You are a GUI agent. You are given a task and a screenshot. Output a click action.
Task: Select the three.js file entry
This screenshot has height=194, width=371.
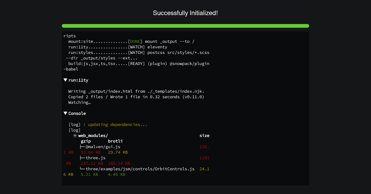pyautogui.click(x=95, y=158)
